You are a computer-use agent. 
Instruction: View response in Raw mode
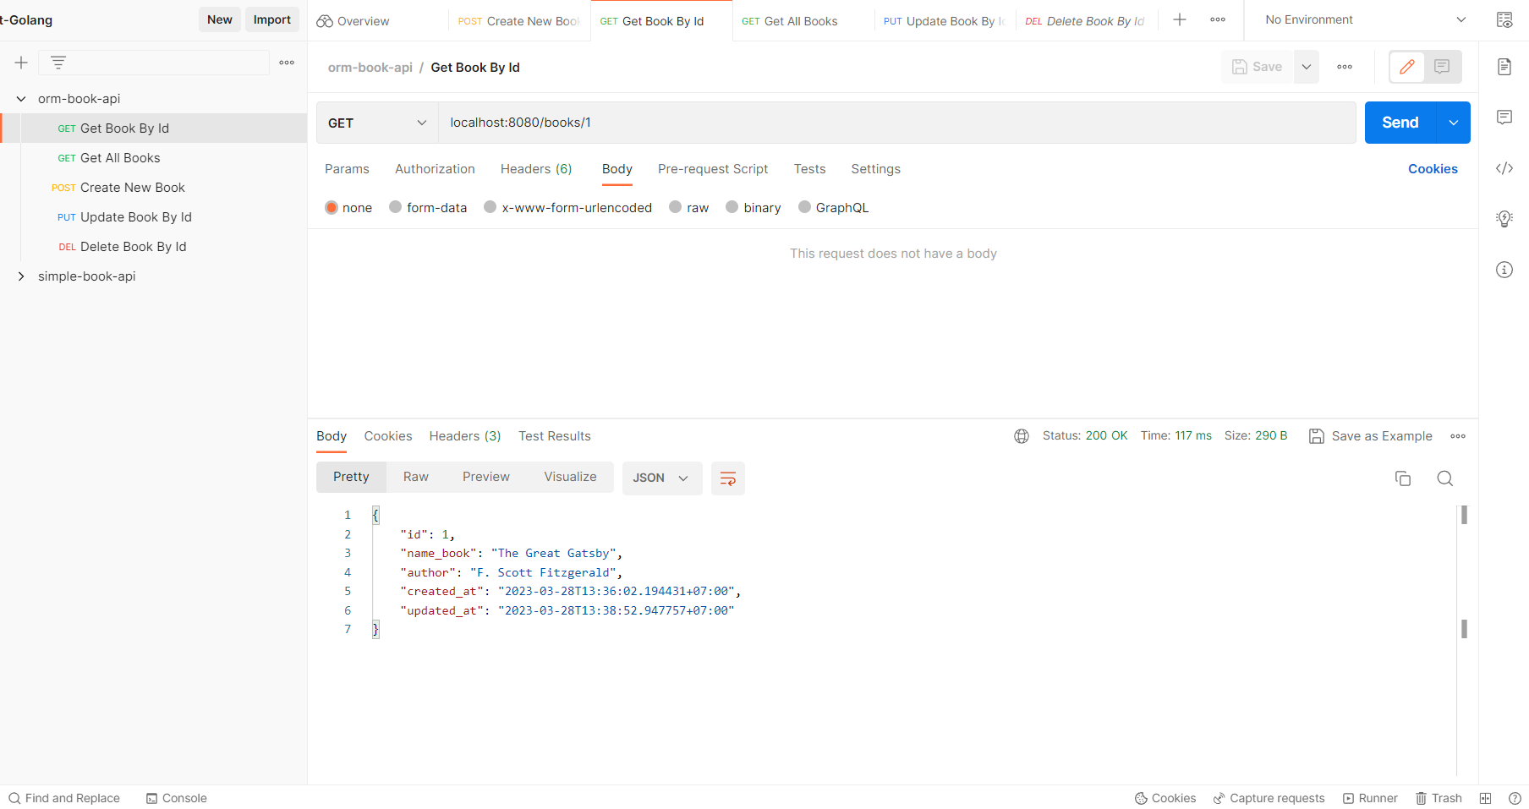[416, 478]
